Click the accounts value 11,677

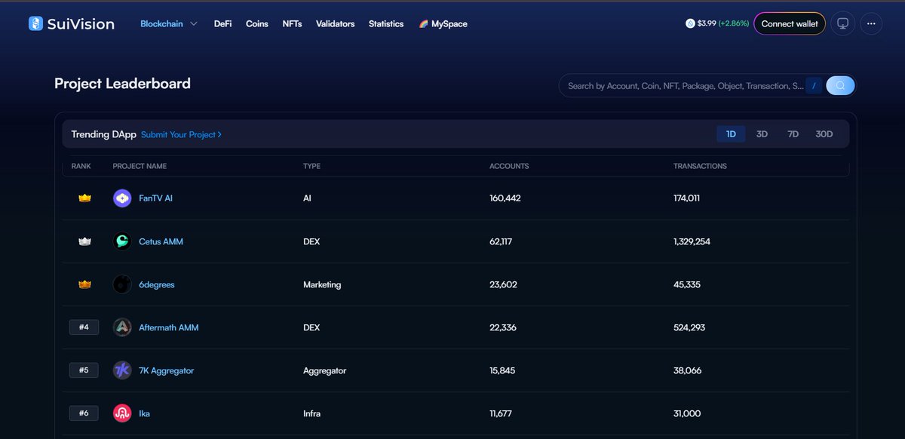[502, 413]
